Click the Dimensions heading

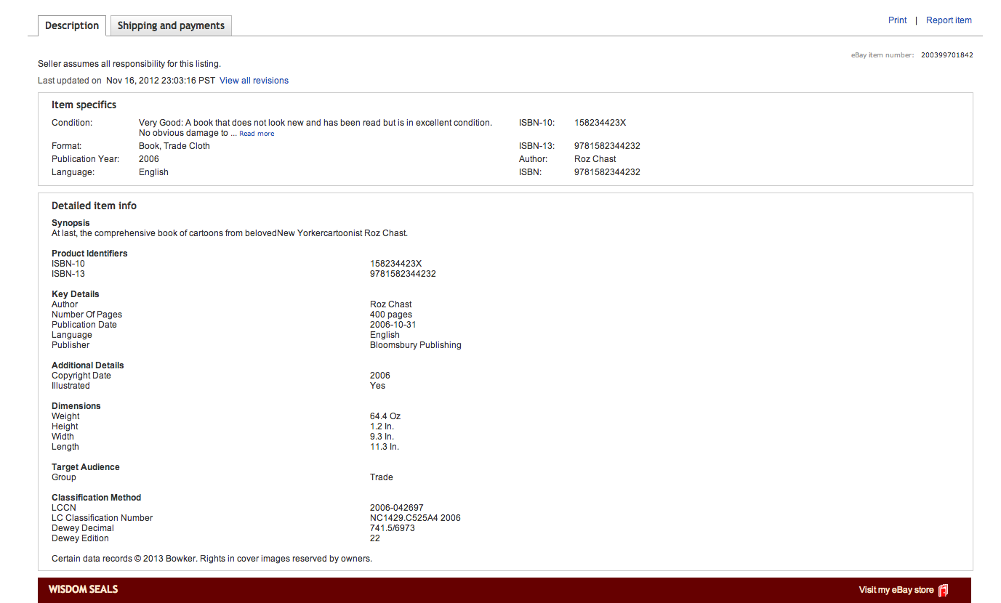point(76,406)
